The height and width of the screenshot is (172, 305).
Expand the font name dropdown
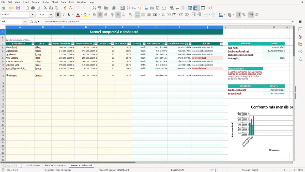tap(33, 15)
